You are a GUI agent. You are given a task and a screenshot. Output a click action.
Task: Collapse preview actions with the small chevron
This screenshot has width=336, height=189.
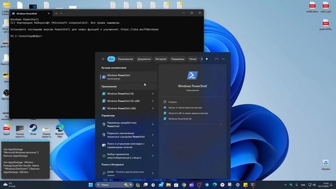click(220, 124)
